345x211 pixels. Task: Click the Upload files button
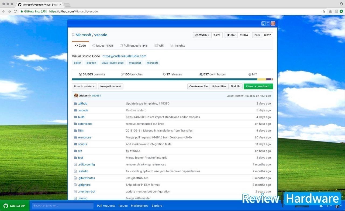(219, 87)
